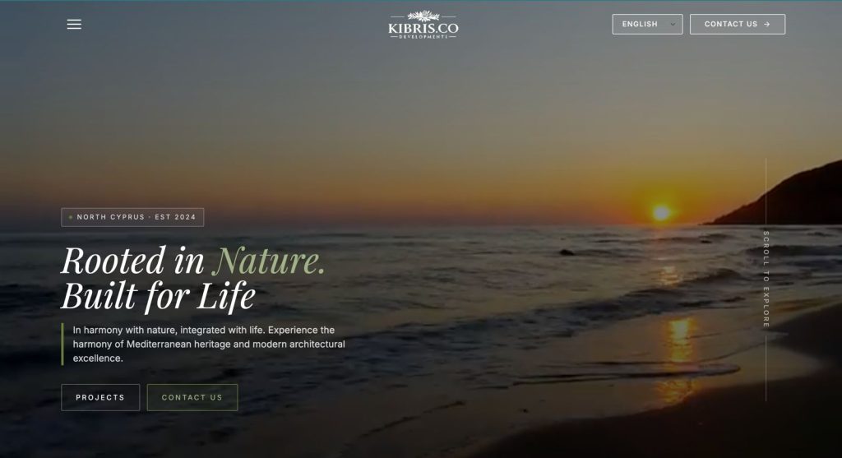
Task: Click the Developments subtitle under the logo
Action: click(423, 37)
